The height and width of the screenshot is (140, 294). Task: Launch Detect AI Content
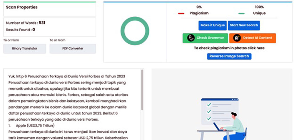tap(253, 38)
